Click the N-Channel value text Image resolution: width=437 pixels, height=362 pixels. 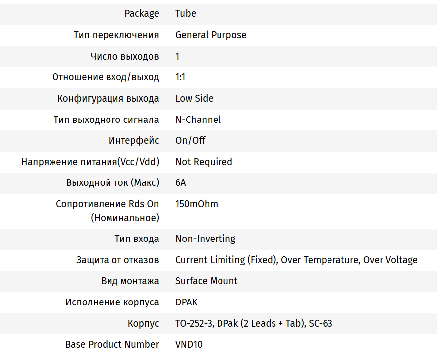coord(198,120)
